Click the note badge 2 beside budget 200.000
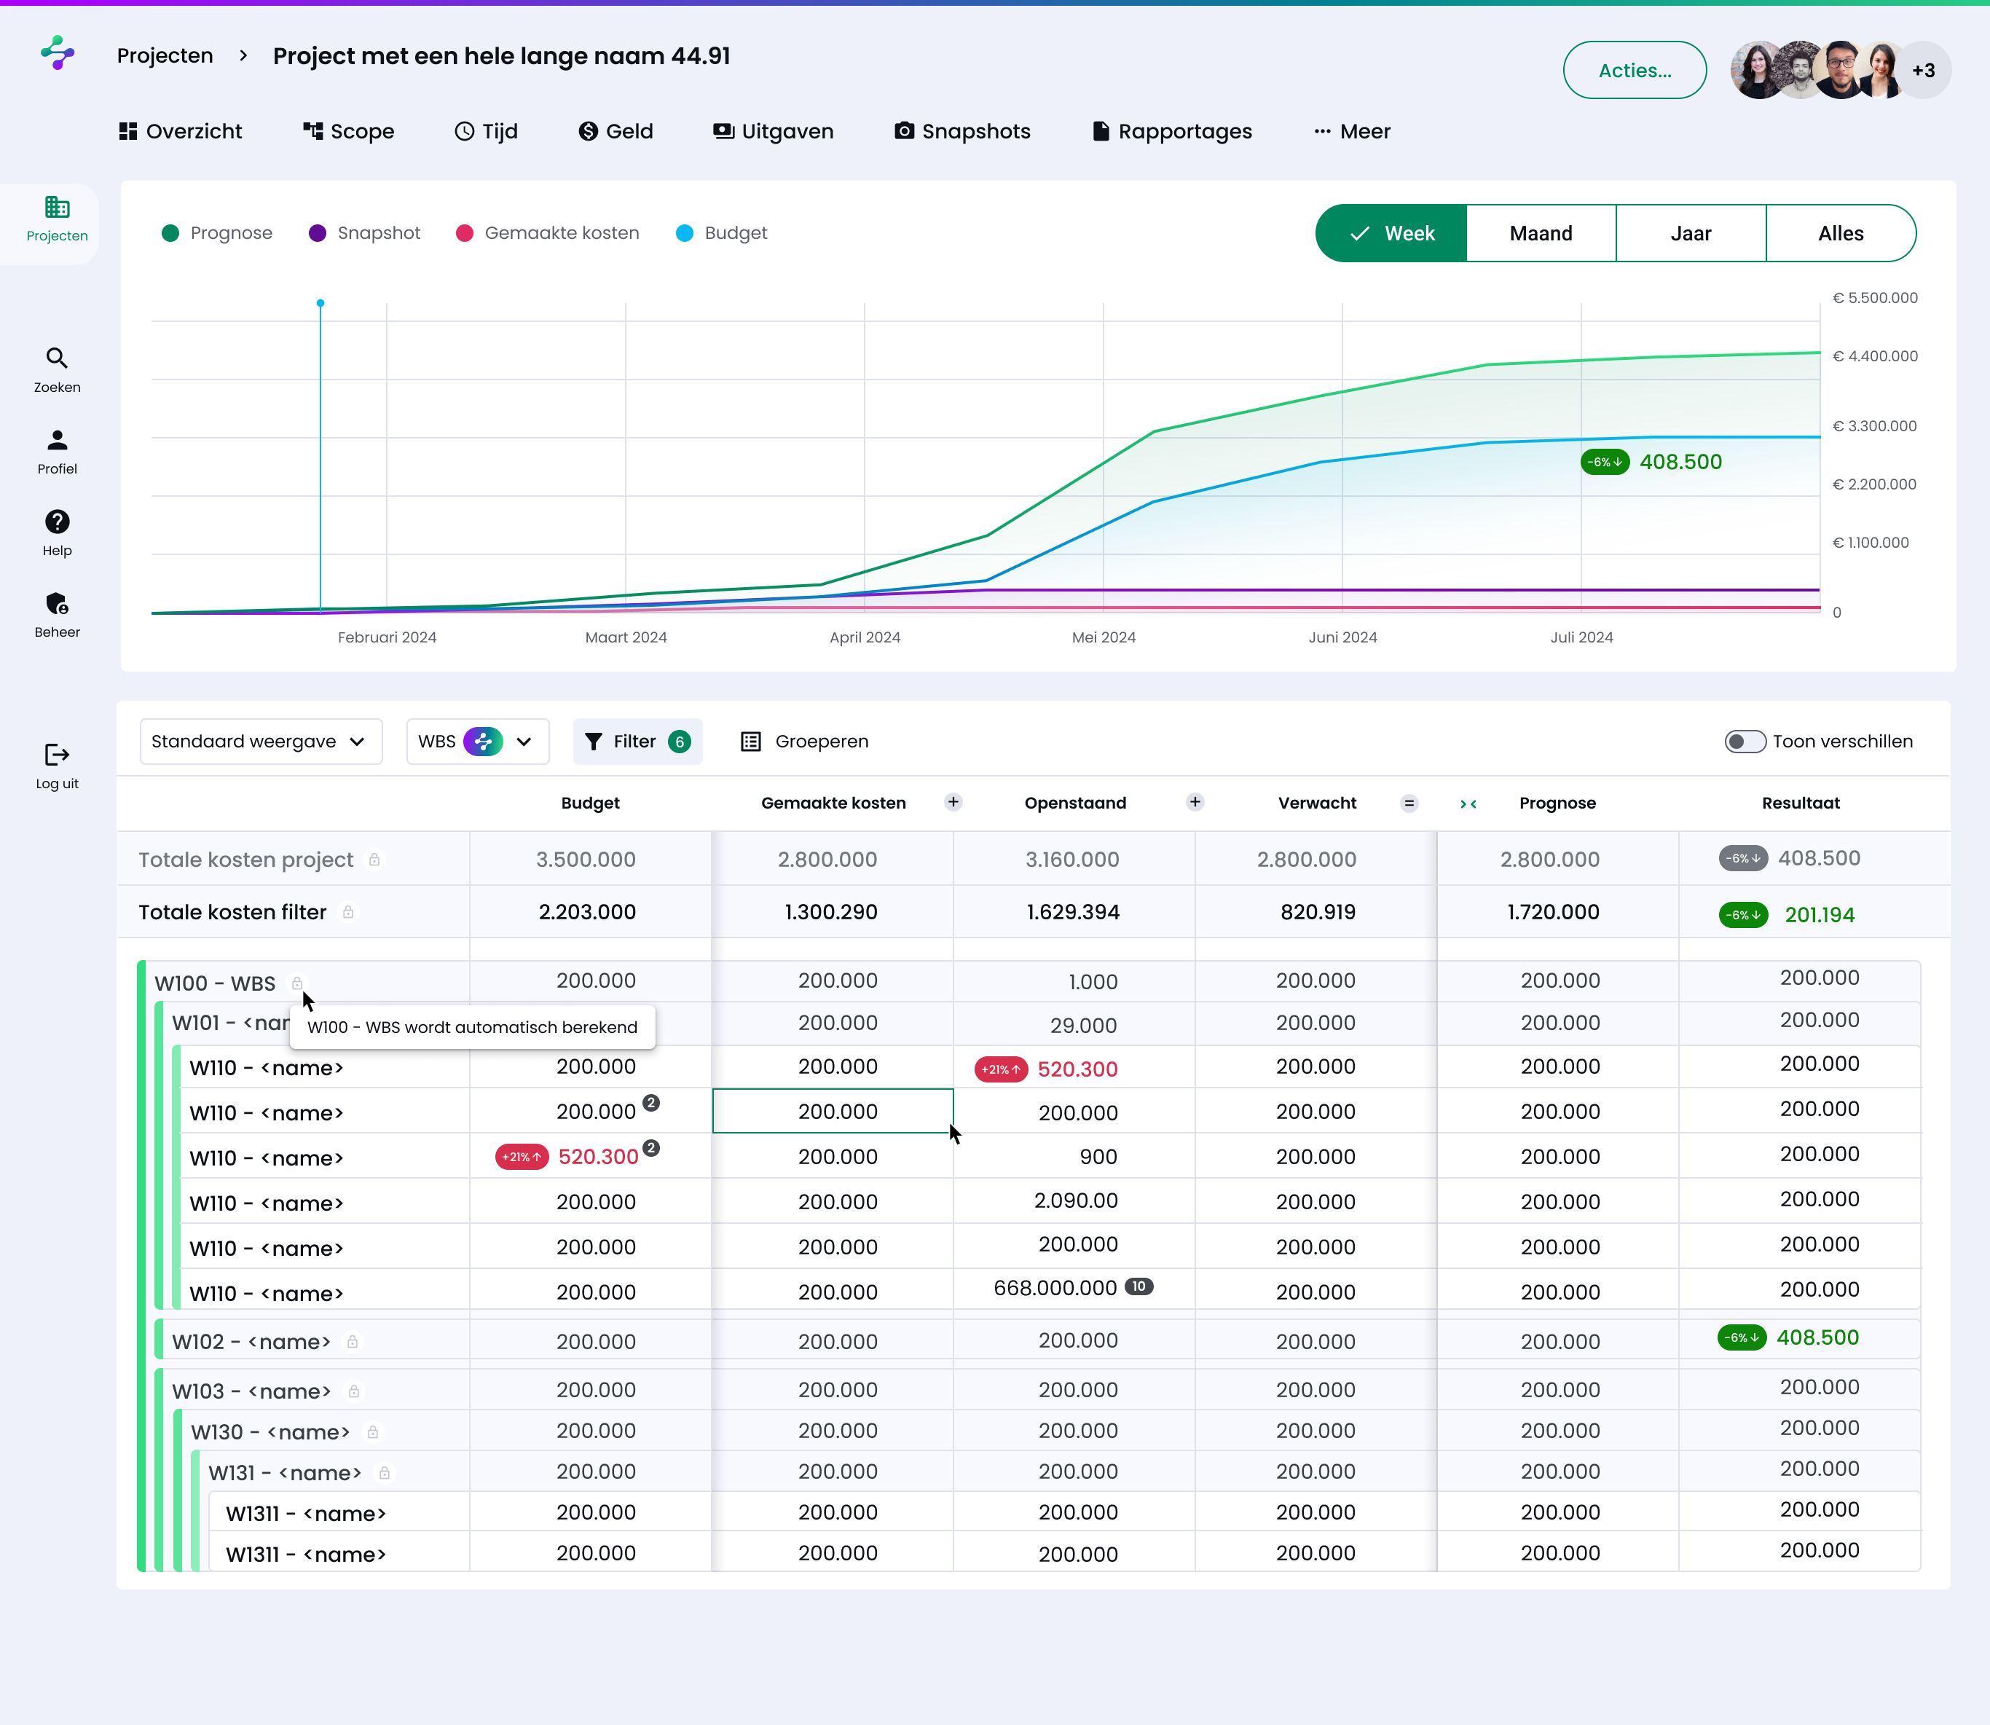Image resolution: width=1990 pixels, height=1725 pixels. point(651,1102)
